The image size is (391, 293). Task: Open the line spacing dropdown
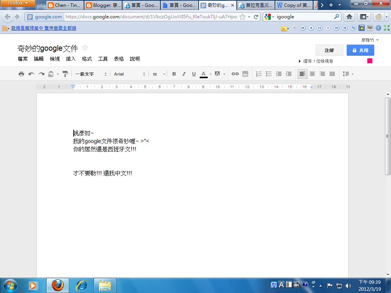[348, 74]
